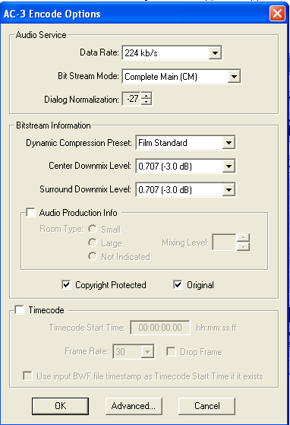This screenshot has width=290, height=425.
Task: Select the Not Indicated room type radio
Action: (93, 256)
